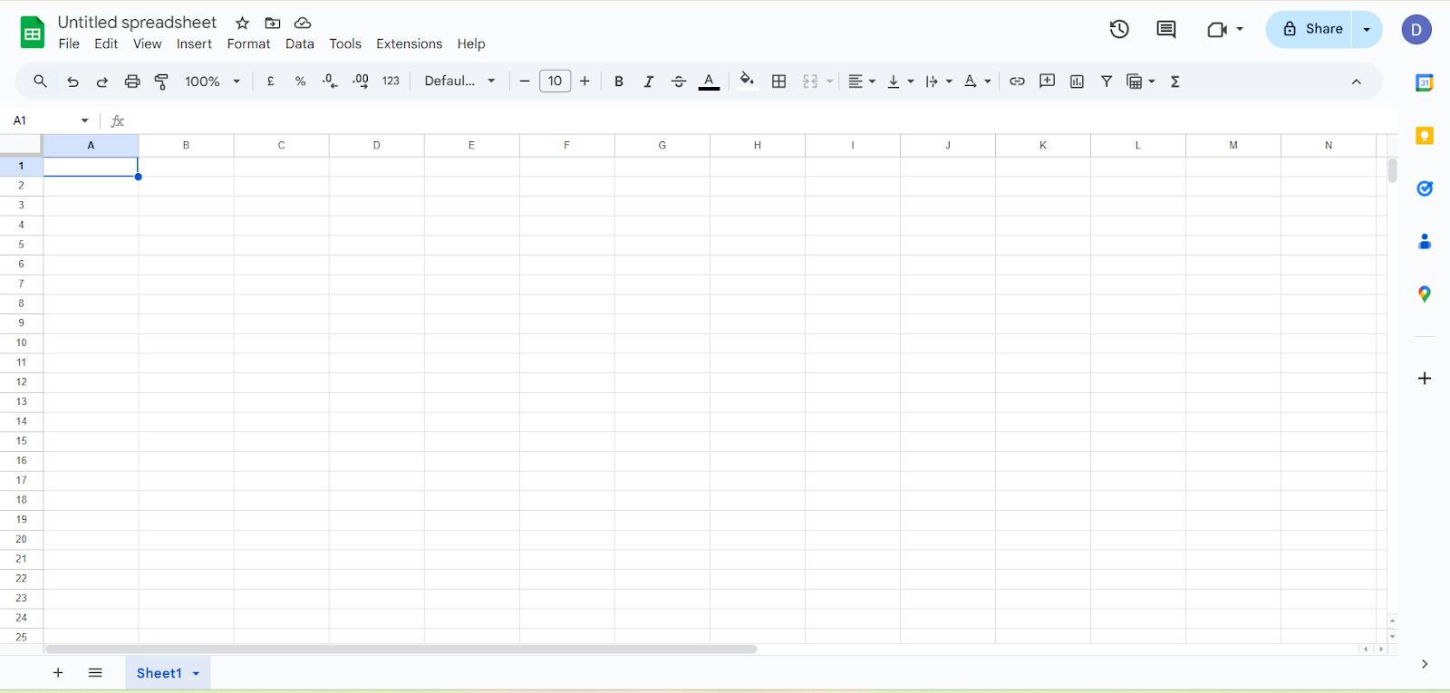Insert a comment from toolbar

point(1047,82)
